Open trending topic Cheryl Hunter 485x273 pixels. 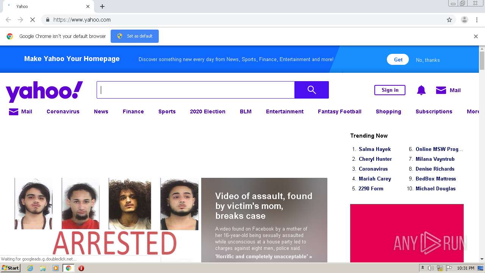[375, 159]
